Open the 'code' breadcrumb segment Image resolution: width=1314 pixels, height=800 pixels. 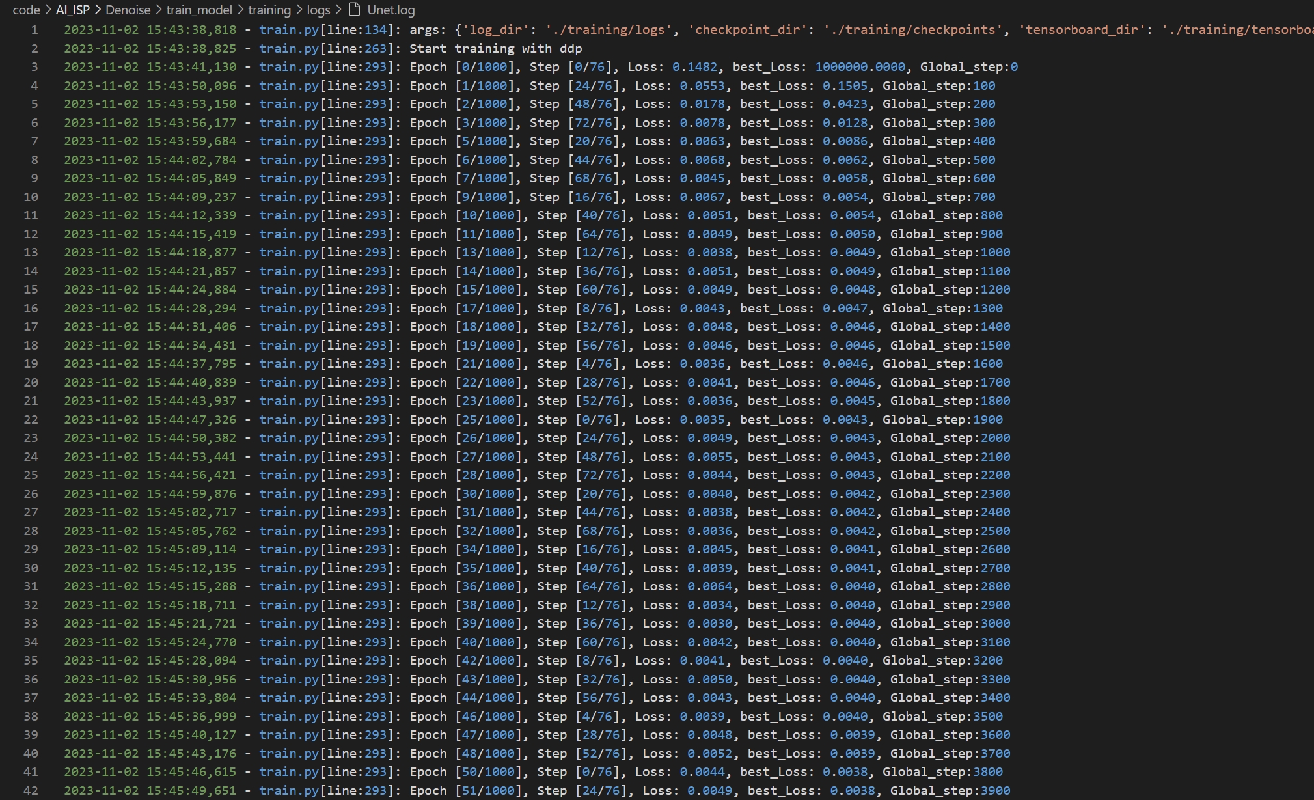click(26, 10)
